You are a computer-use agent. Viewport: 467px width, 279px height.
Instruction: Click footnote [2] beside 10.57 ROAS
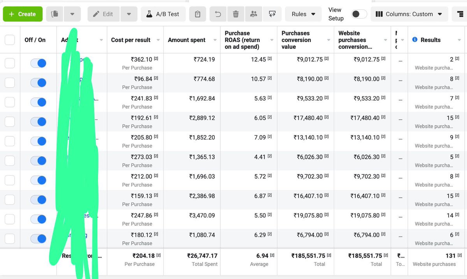tap(270, 78)
